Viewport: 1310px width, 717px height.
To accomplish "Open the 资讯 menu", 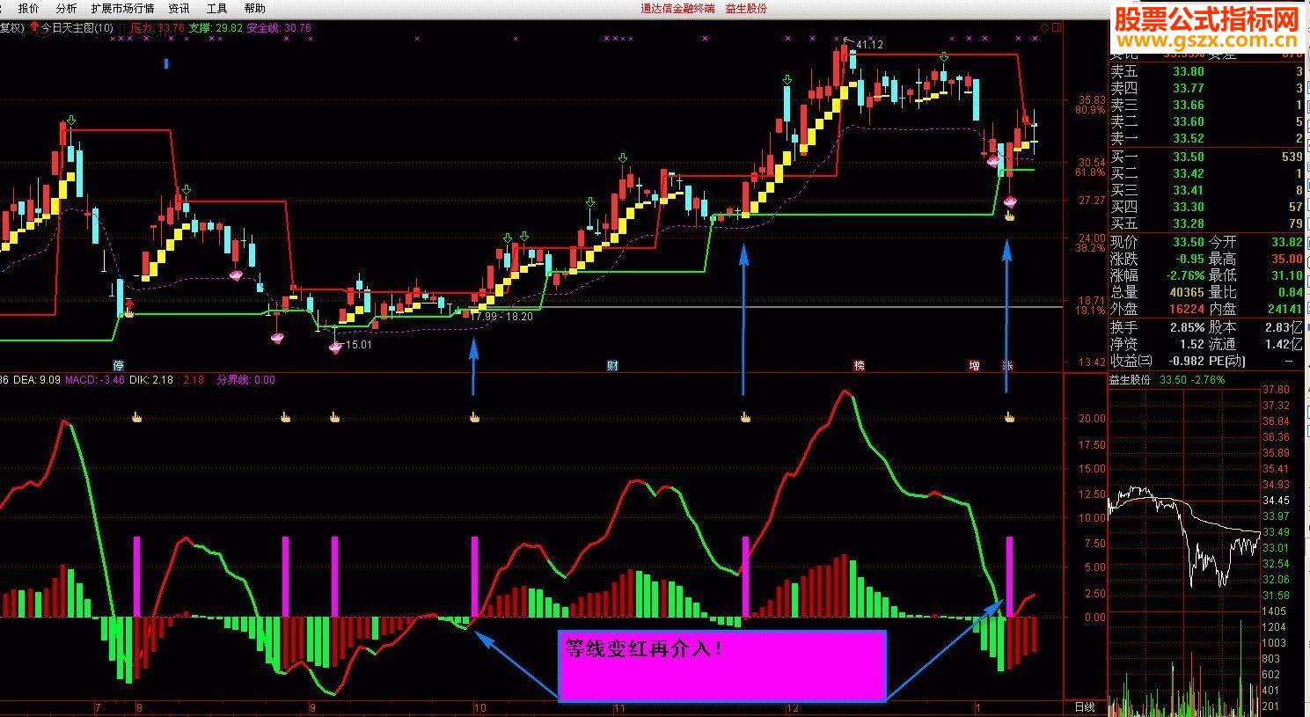I will 179,8.
